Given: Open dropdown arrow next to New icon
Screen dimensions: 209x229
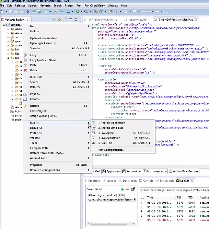Looking at the screenshot, I should click(6, 12).
